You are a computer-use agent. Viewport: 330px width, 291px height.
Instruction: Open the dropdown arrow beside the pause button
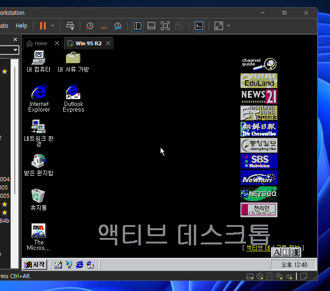pyautogui.click(x=53, y=26)
